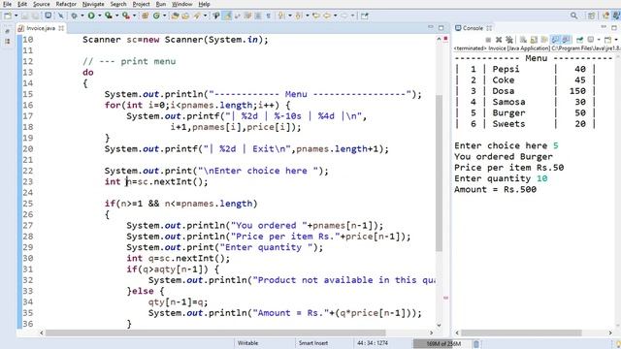Click the Open Type icon

click(x=175, y=16)
